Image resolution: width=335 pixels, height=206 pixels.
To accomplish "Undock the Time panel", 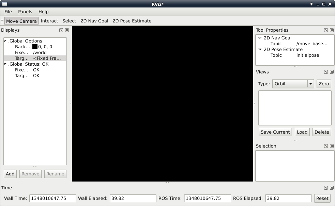I will coord(326,188).
